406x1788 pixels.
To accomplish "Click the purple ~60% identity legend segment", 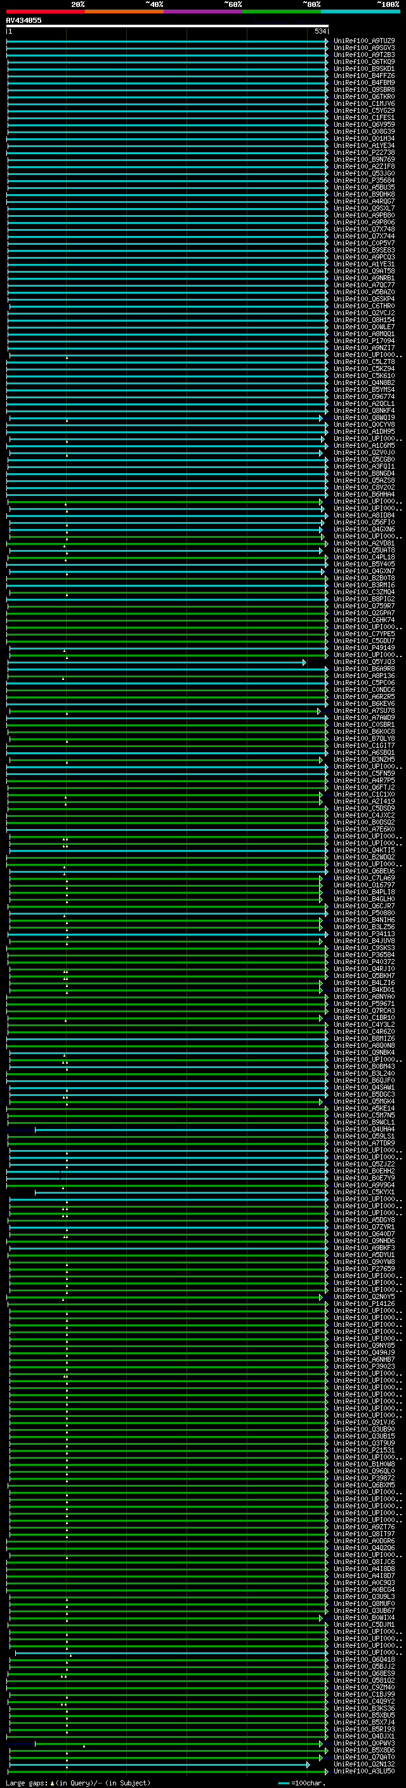I will [x=202, y=11].
